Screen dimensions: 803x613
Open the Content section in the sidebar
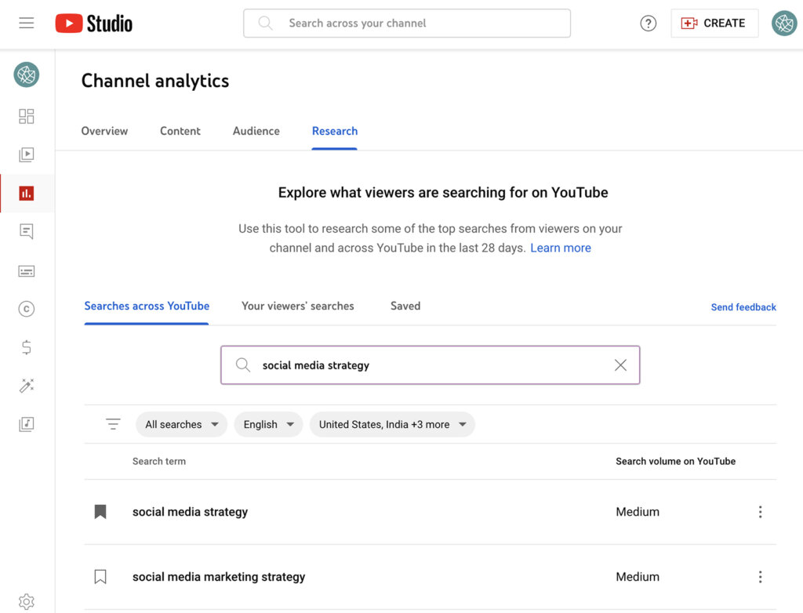coord(26,154)
